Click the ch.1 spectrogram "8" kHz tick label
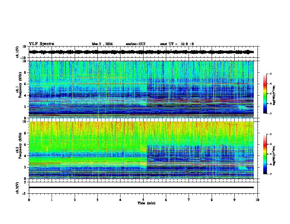290x224 pixels. [25, 72]
